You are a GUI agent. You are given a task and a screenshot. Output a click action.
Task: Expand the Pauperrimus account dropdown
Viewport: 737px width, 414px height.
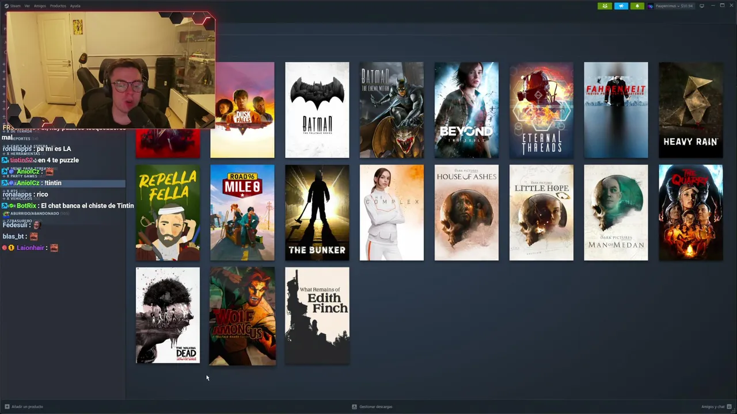coord(674,6)
